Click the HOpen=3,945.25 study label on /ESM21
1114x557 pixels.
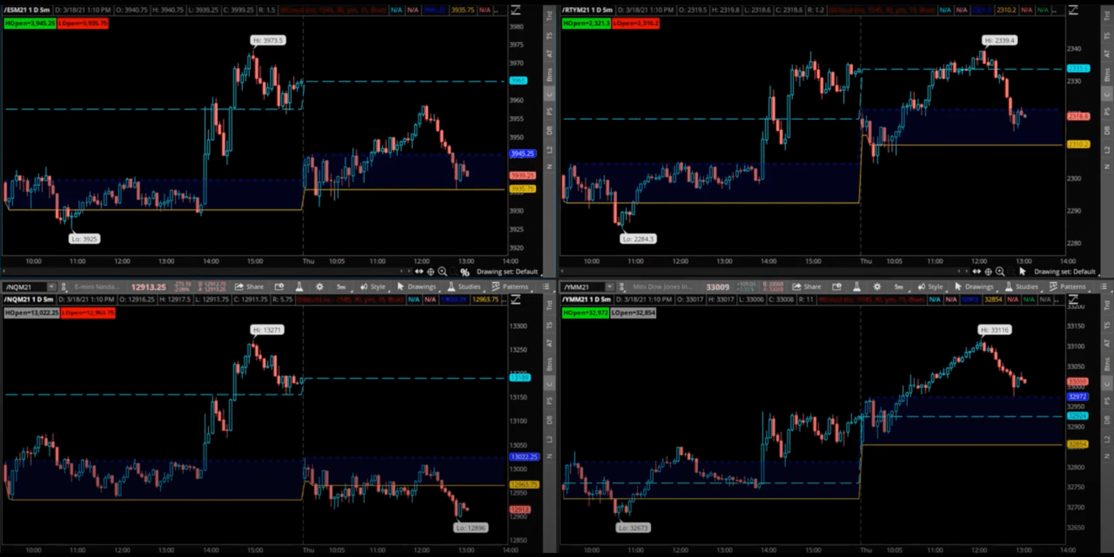30,23
